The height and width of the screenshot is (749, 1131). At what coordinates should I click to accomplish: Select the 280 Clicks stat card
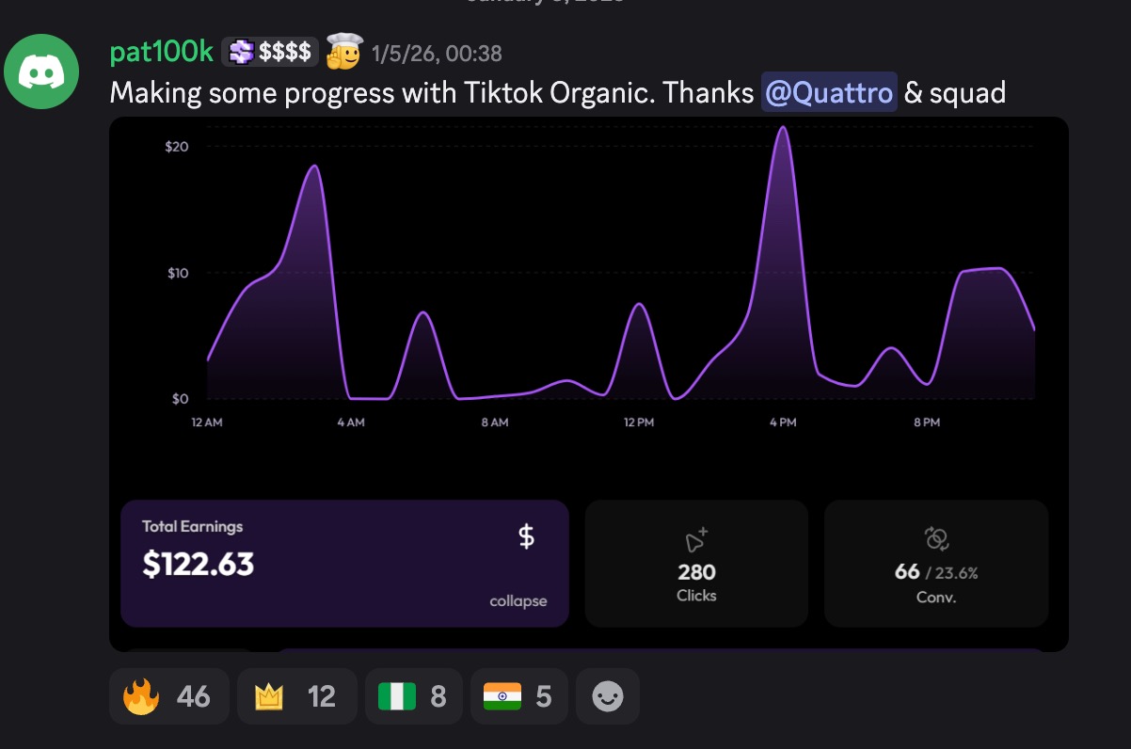coord(696,564)
